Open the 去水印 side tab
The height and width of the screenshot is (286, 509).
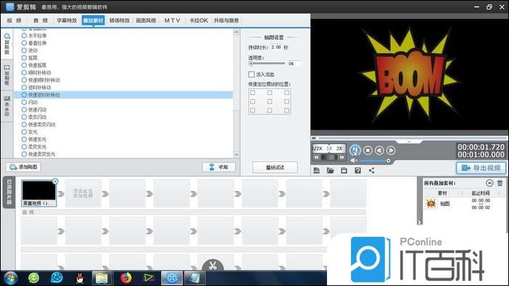coord(7,106)
